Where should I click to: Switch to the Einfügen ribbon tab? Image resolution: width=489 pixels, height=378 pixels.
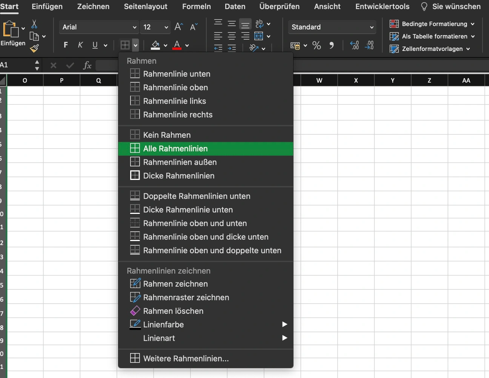[x=47, y=6]
